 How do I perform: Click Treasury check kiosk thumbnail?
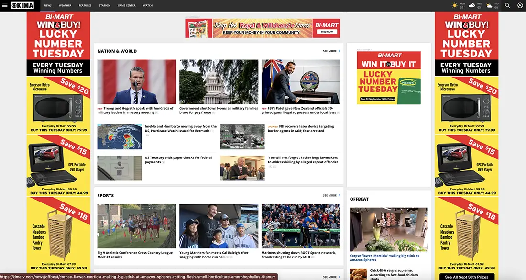click(120, 168)
